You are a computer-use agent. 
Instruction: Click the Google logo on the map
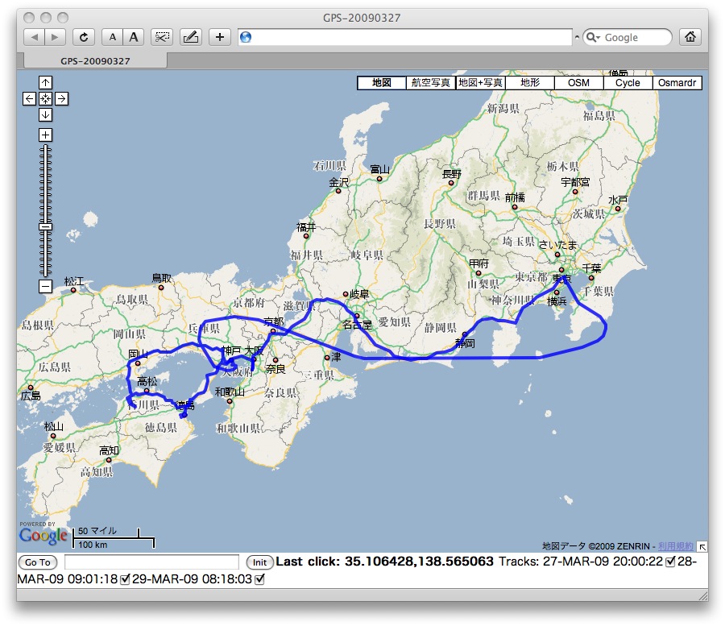43,536
